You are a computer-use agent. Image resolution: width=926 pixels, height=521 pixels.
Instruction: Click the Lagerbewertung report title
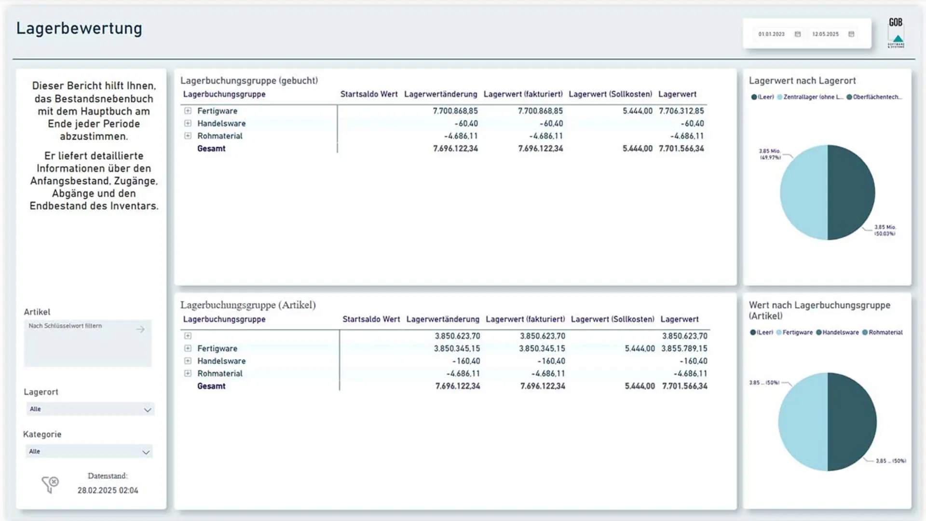pyautogui.click(x=79, y=28)
